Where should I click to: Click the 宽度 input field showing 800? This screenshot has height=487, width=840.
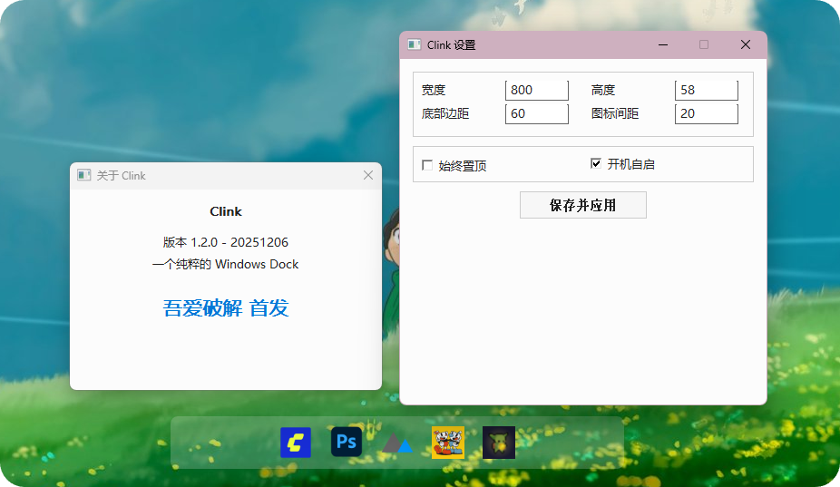point(536,90)
